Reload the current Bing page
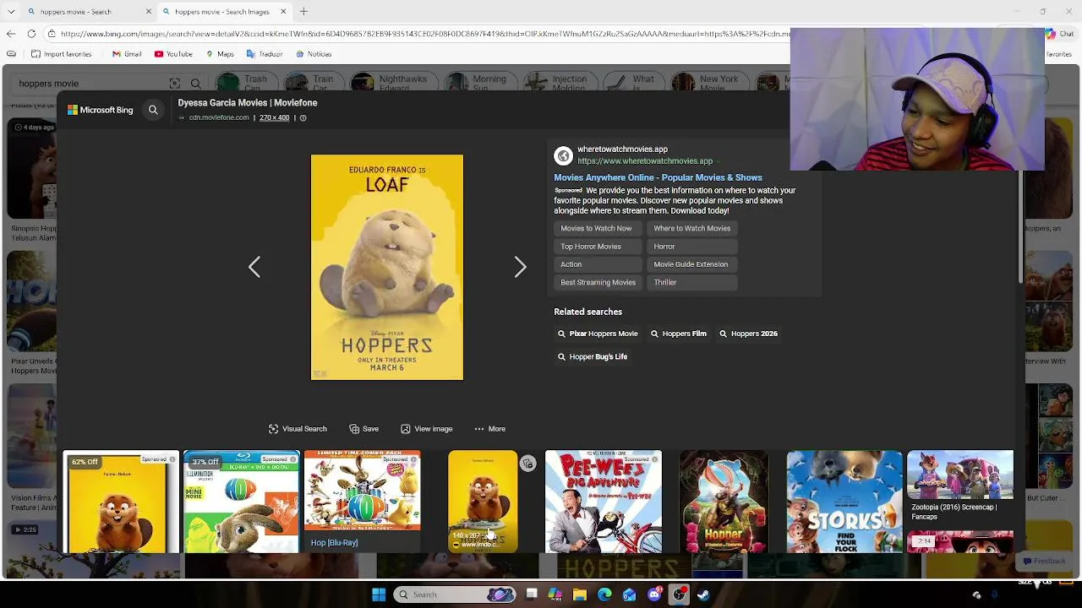Viewport: 1082px width, 608px height. click(31, 34)
